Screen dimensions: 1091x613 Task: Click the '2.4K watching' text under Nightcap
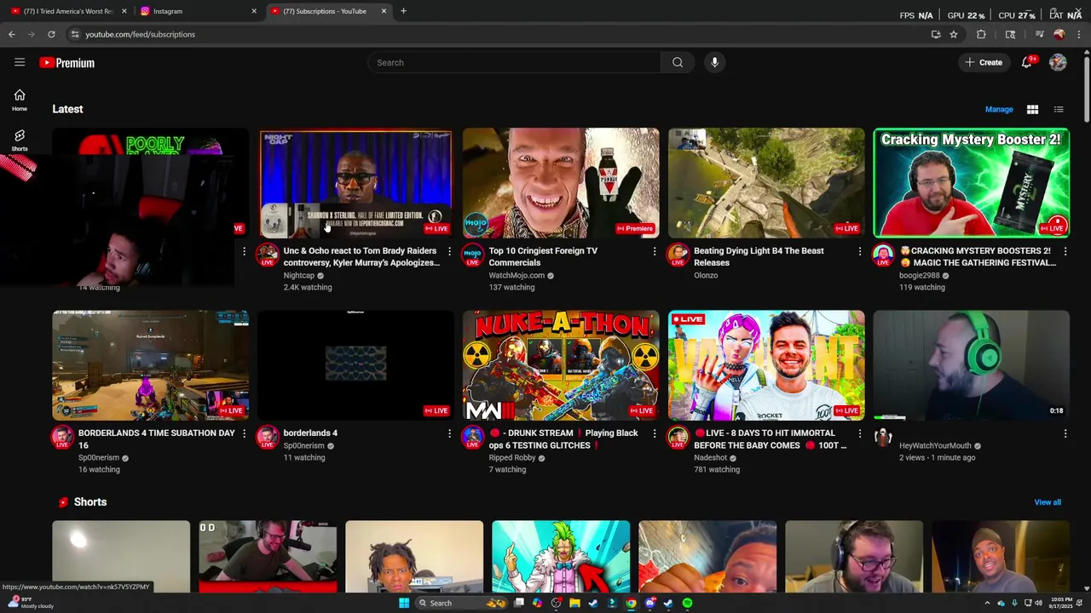(308, 287)
